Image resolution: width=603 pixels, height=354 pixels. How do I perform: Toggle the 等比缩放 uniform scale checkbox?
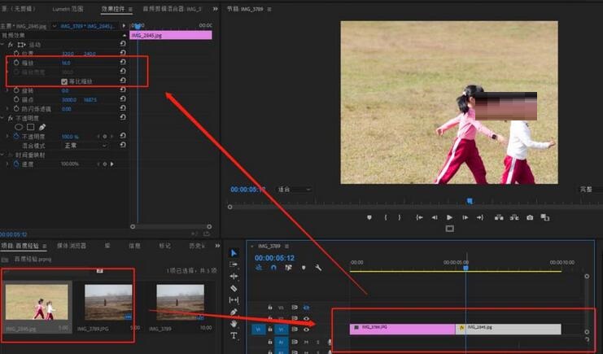[65, 81]
